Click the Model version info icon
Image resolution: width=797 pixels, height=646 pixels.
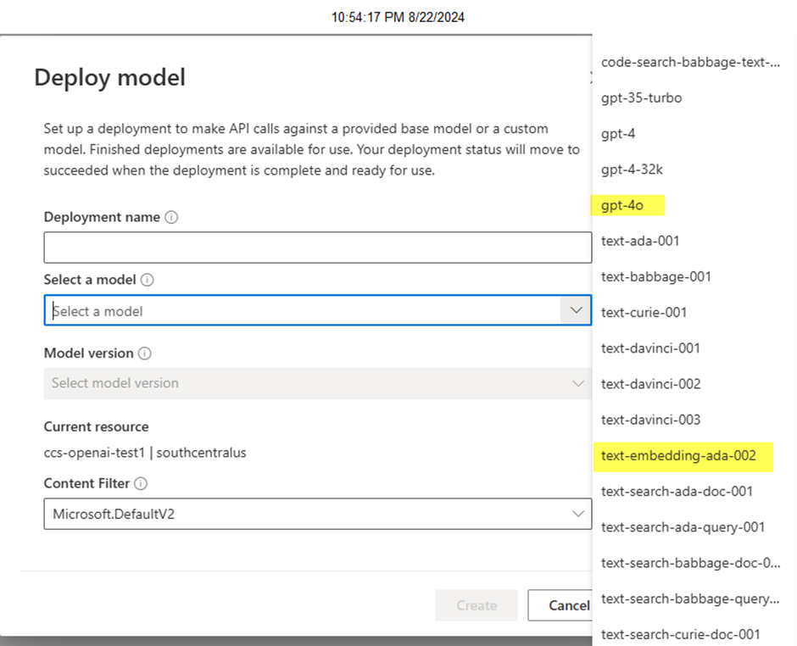pos(145,354)
